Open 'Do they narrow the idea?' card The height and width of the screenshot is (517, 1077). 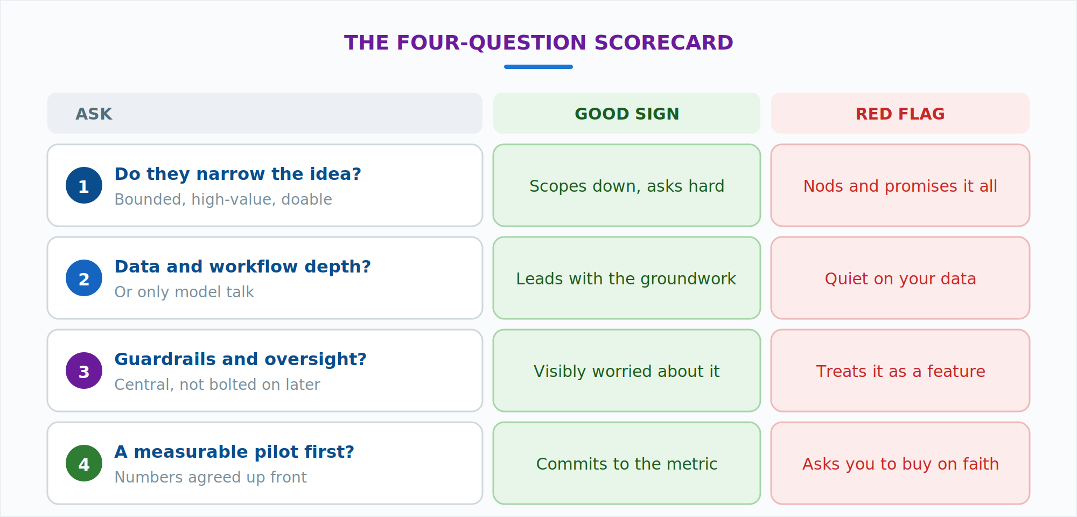tap(265, 185)
